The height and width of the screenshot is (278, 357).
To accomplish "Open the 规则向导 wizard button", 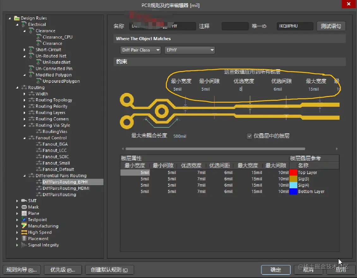I will point(21,270).
